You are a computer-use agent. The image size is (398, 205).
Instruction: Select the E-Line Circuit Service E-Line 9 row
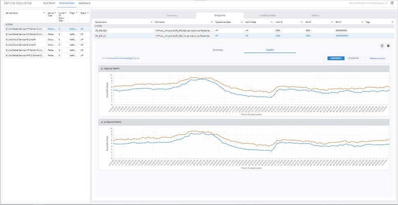[47, 45]
